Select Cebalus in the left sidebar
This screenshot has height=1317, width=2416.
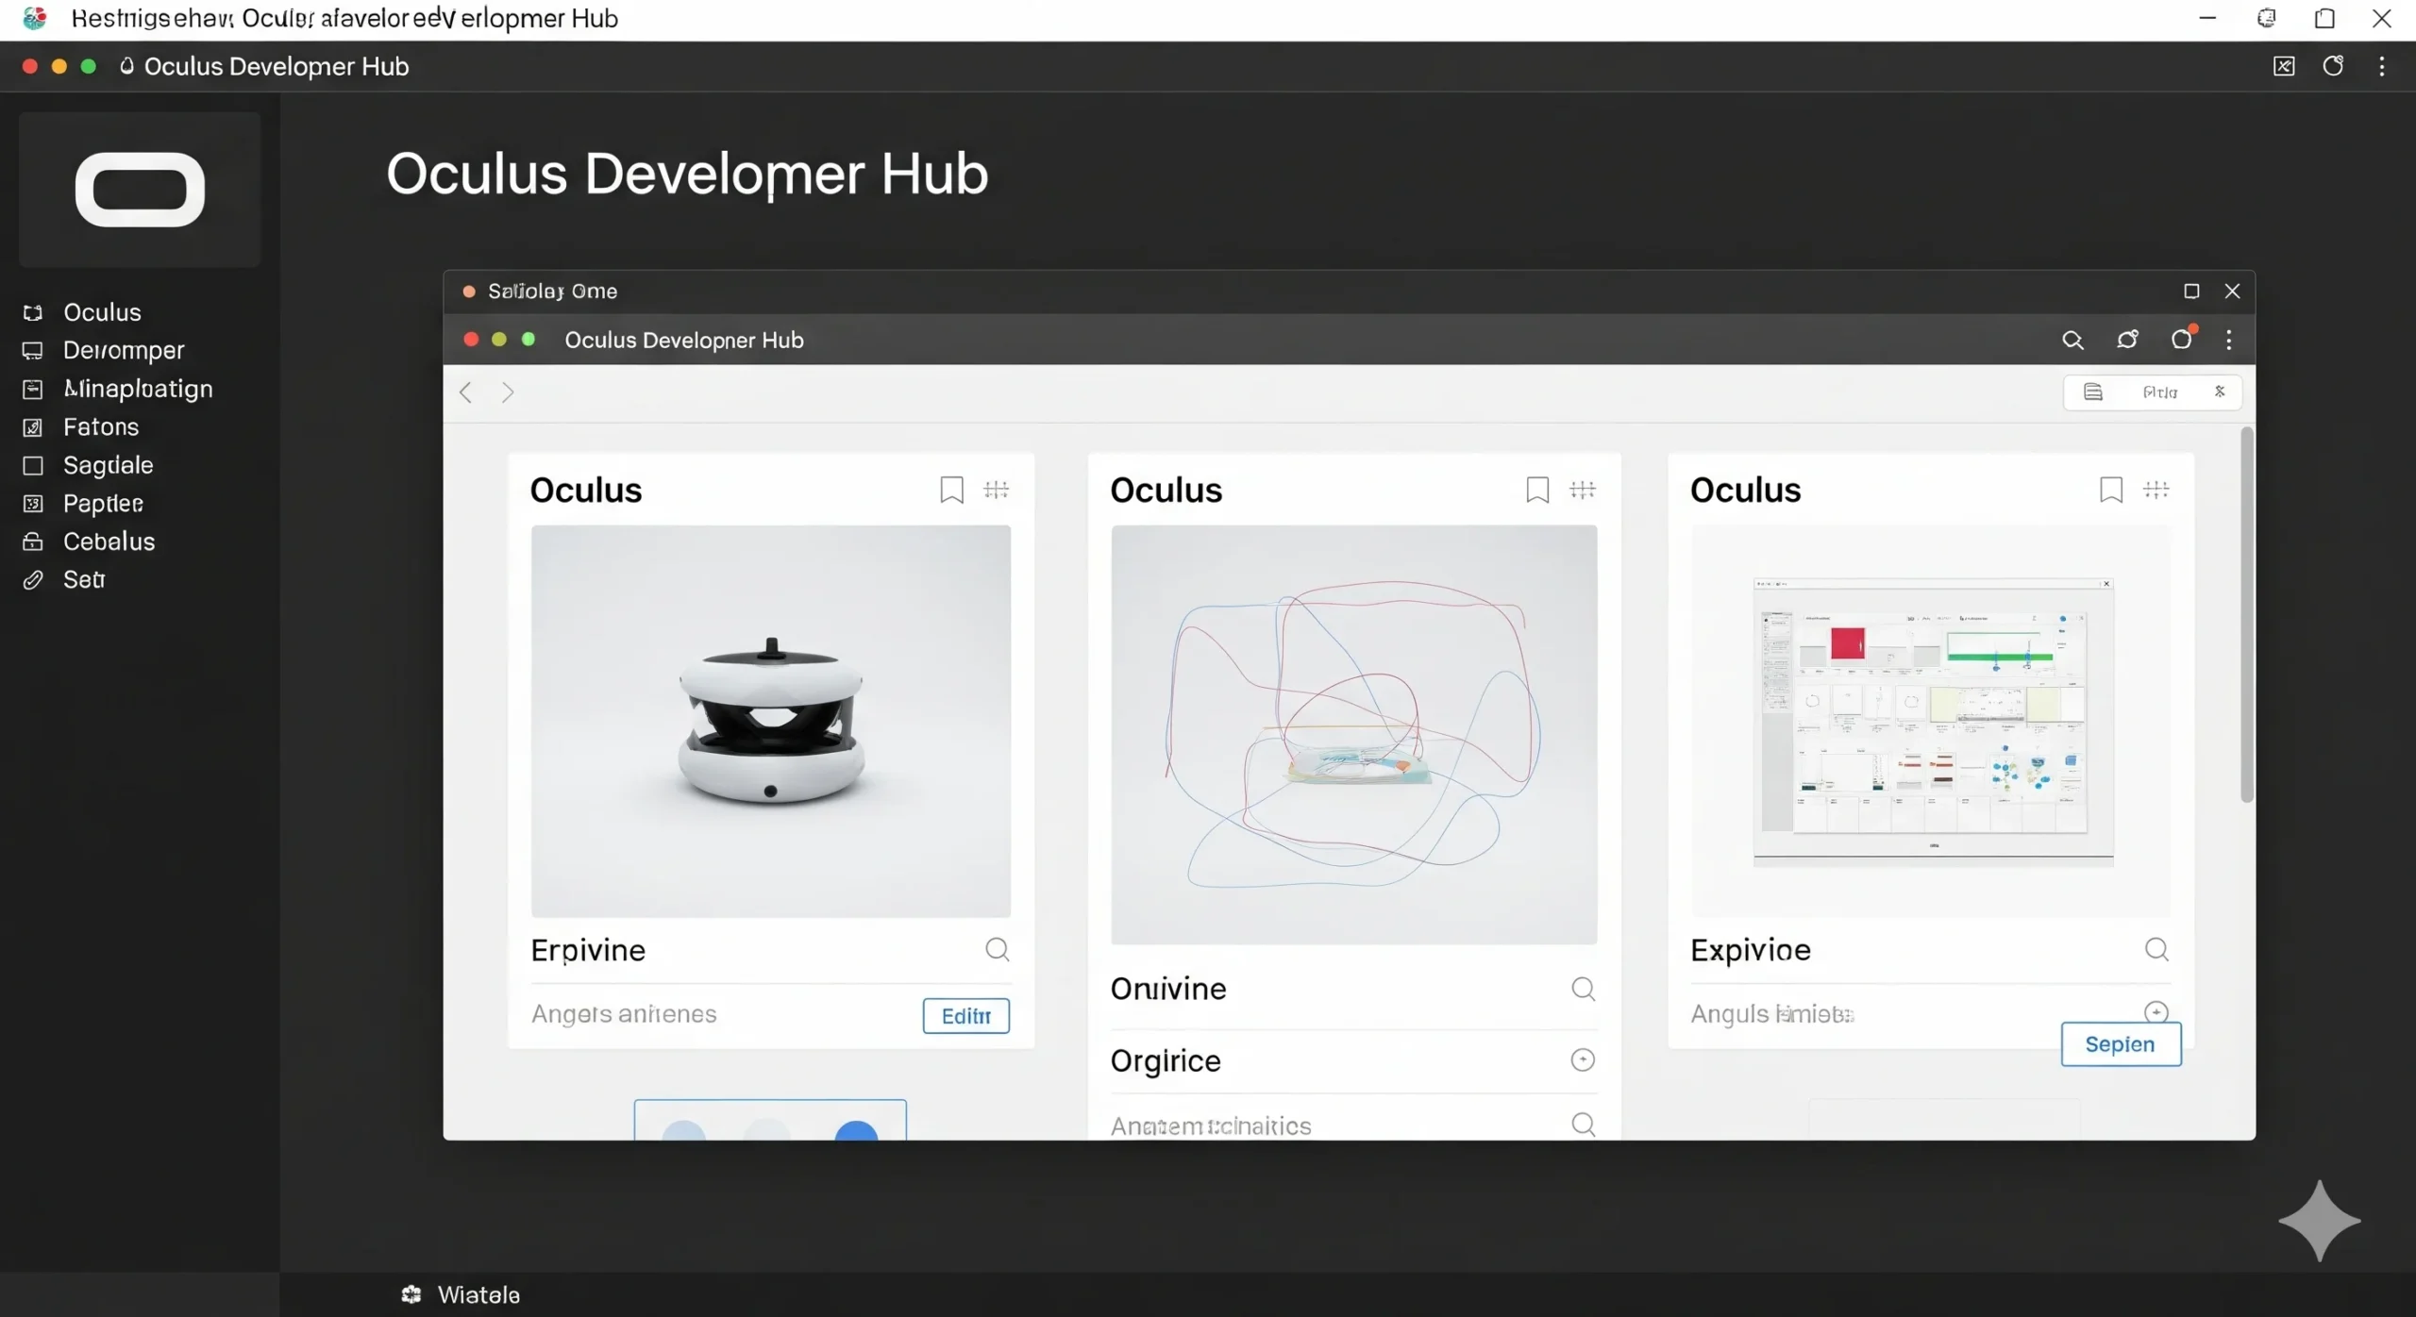click(x=109, y=542)
